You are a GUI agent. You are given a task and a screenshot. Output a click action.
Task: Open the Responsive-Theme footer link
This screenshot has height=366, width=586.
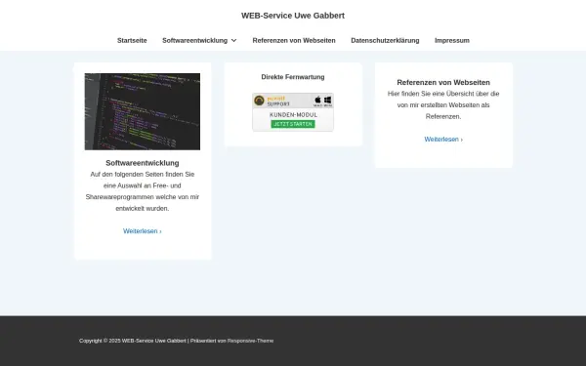point(250,341)
